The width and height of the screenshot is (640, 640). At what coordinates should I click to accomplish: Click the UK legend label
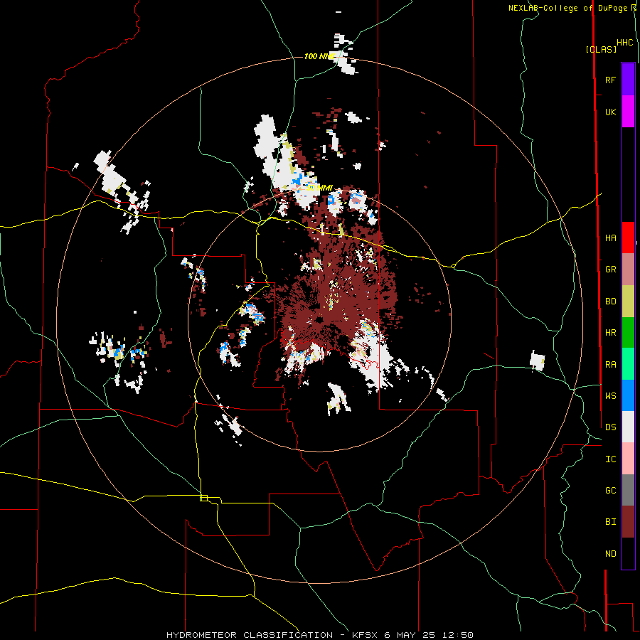[x=610, y=112]
